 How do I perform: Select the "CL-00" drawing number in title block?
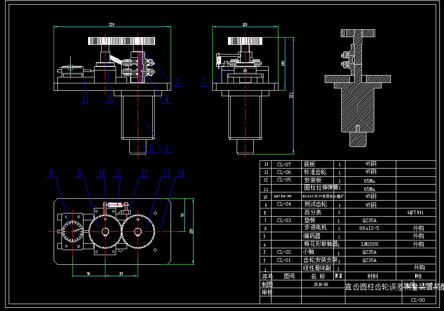click(x=418, y=300)
